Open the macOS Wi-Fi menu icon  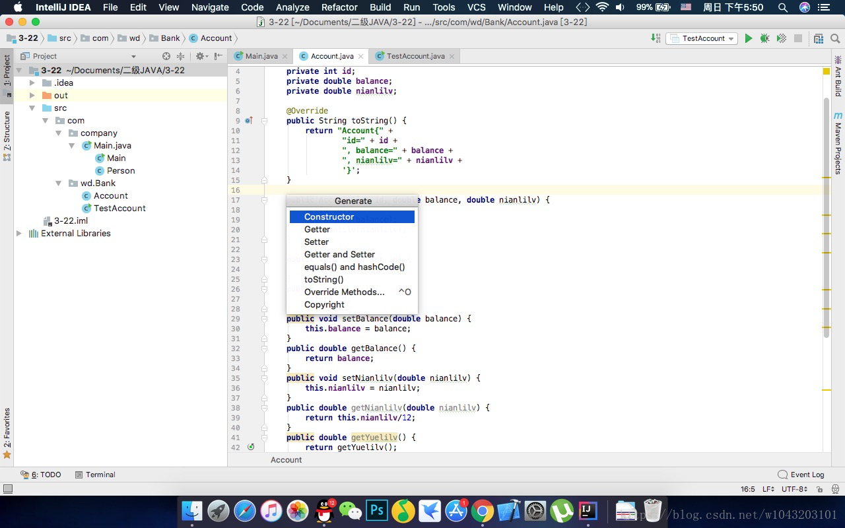click(603, 7)
